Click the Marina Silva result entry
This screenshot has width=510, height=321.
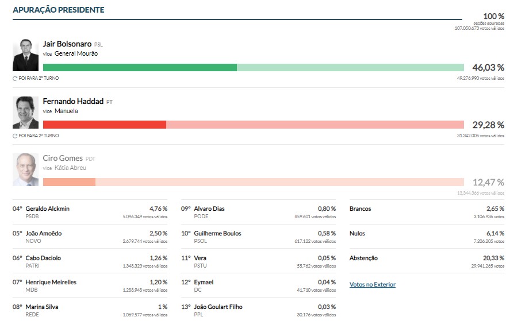pos(42,307)
